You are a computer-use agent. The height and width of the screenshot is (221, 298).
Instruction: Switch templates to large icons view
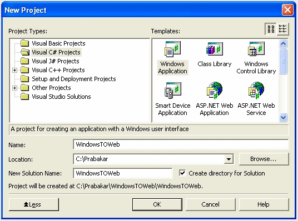(271, 29)
